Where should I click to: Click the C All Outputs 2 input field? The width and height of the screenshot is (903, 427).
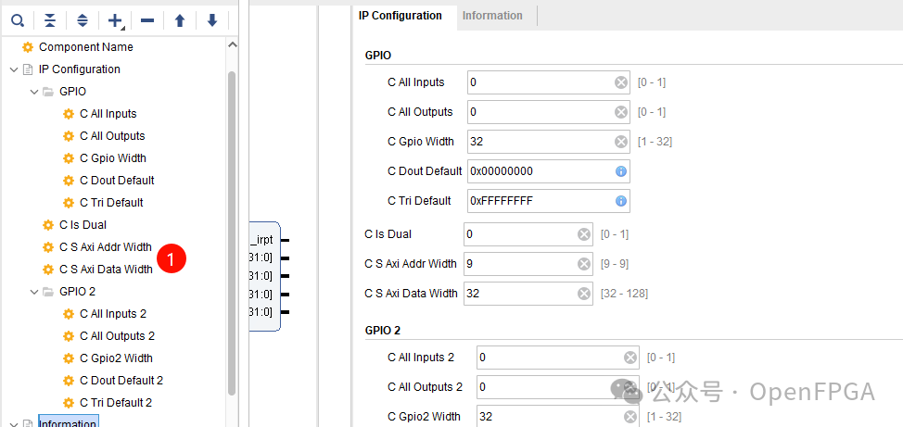click(x=558, y=387)
